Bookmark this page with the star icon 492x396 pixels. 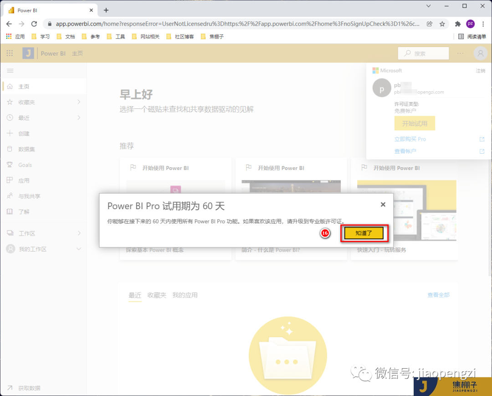pyautogui.click(x=442, y=24)
